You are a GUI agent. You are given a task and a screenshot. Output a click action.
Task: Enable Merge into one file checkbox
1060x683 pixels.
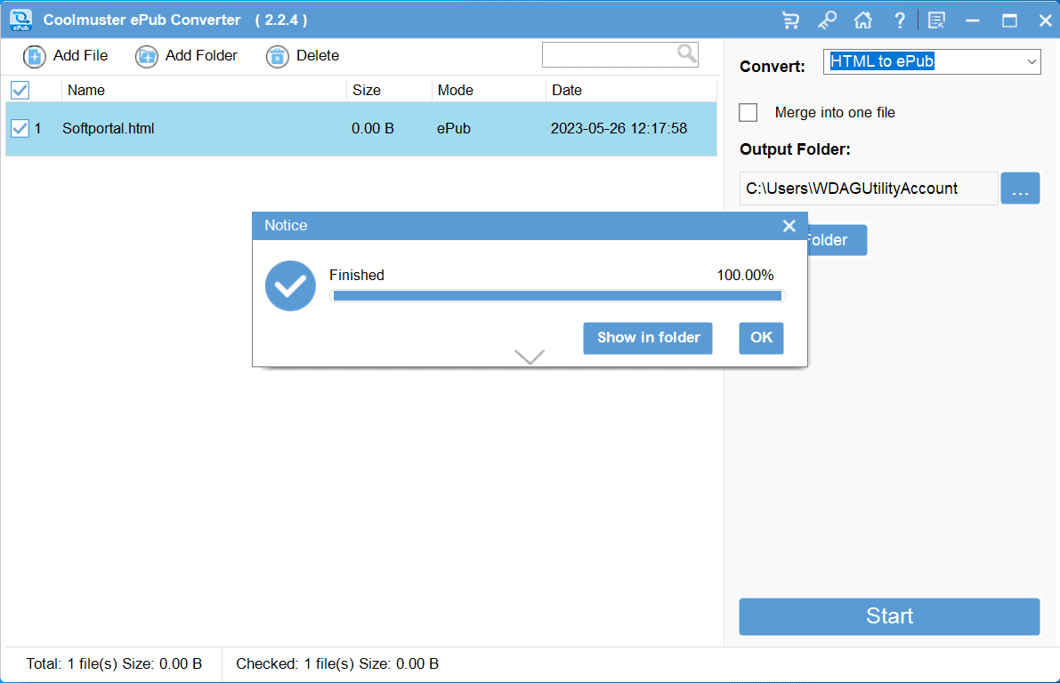748,112
